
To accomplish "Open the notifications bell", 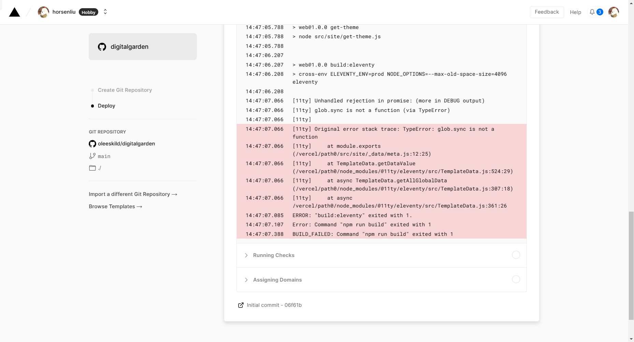I will 592,12.
